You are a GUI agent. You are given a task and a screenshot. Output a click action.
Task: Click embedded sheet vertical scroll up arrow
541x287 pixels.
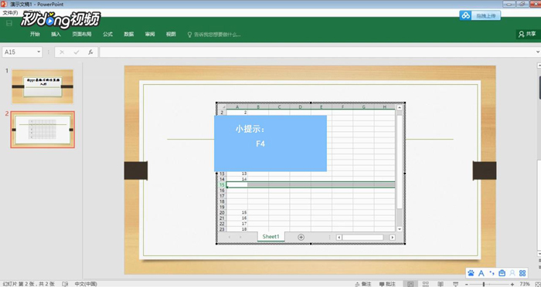click(400, 107)
